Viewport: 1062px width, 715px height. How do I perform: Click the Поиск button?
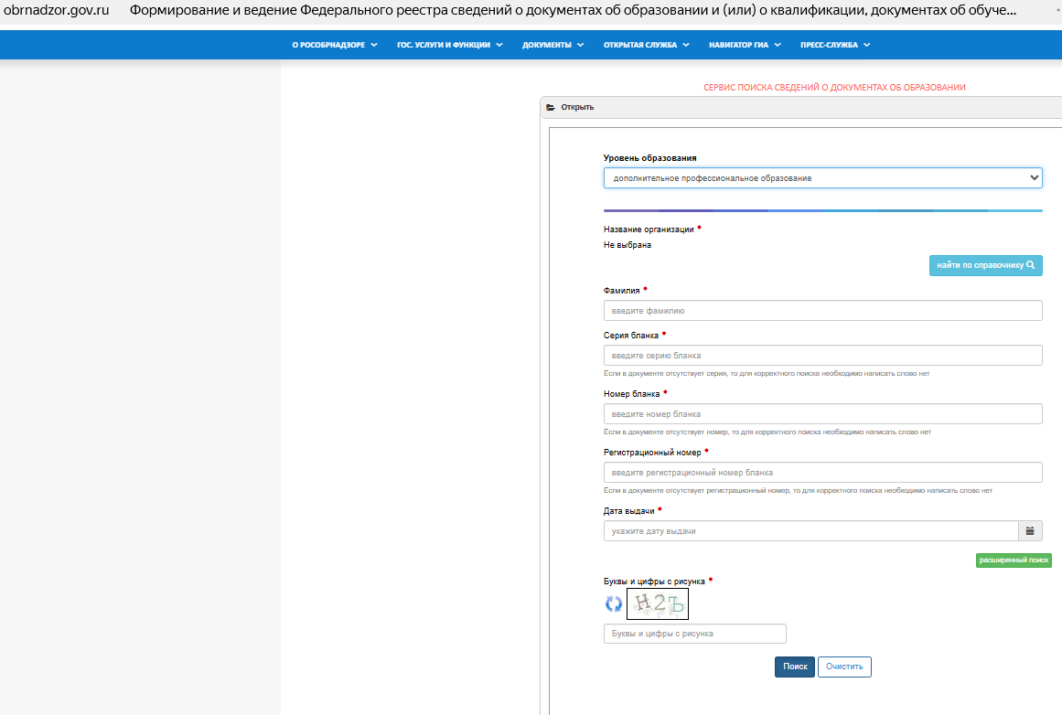pyautogui.click(x=795, y=667)
